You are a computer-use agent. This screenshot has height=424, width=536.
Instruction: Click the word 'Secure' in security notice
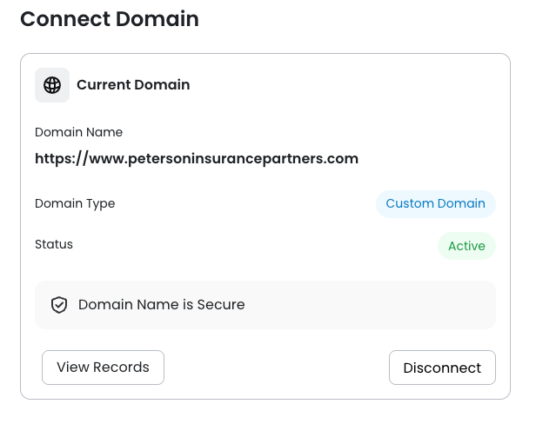[221, 305]
